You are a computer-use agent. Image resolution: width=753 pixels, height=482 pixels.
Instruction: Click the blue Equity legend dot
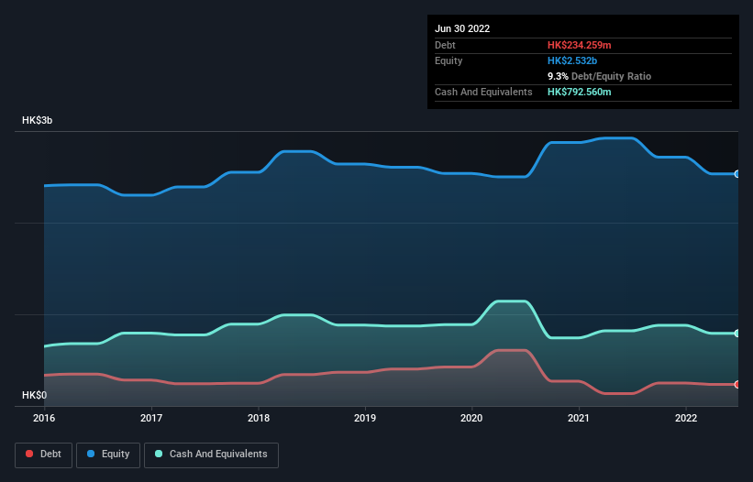(x=91, y=454)
